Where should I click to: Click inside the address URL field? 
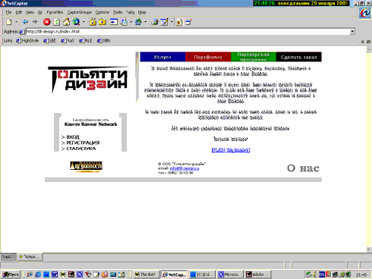tap(188, 32)
